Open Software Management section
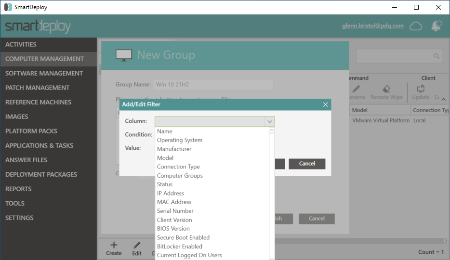 [49, 73]
